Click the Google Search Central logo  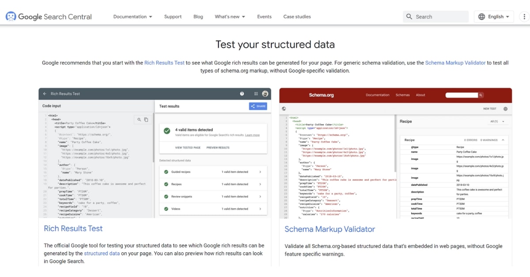click(x=49, y=17)
